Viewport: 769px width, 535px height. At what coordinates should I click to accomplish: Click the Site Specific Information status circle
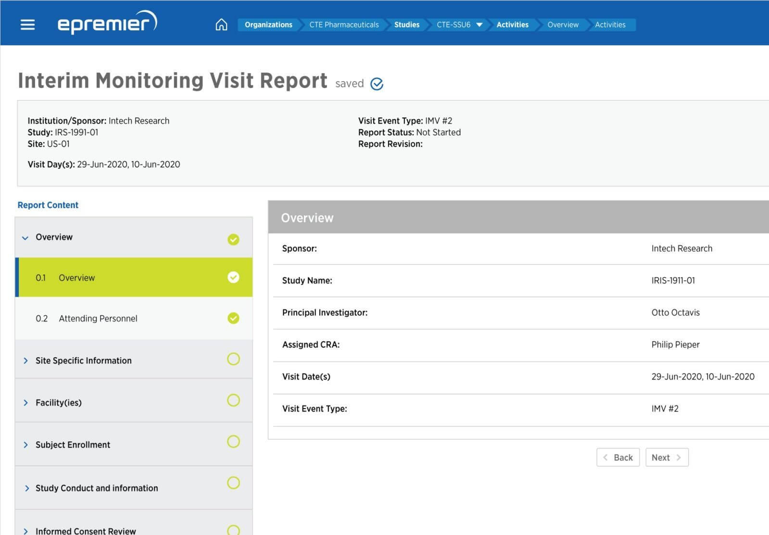pyautogui.click(x=233, y=359)
